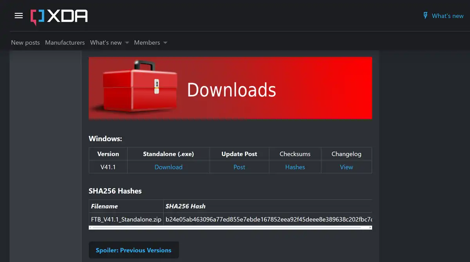Expand the Spoiler: Previous Versions button
470x262 pixels.
click(x=134, y=250)
